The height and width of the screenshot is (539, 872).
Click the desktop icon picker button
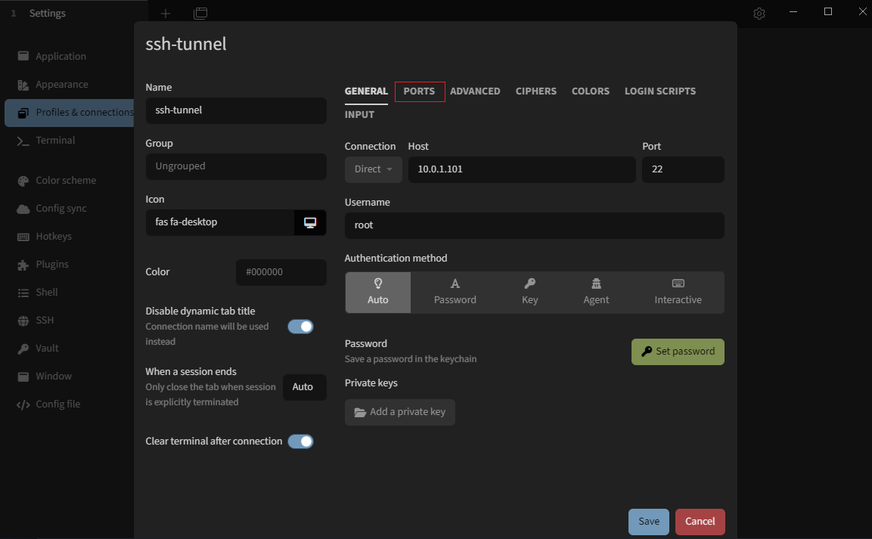[310, 222]
